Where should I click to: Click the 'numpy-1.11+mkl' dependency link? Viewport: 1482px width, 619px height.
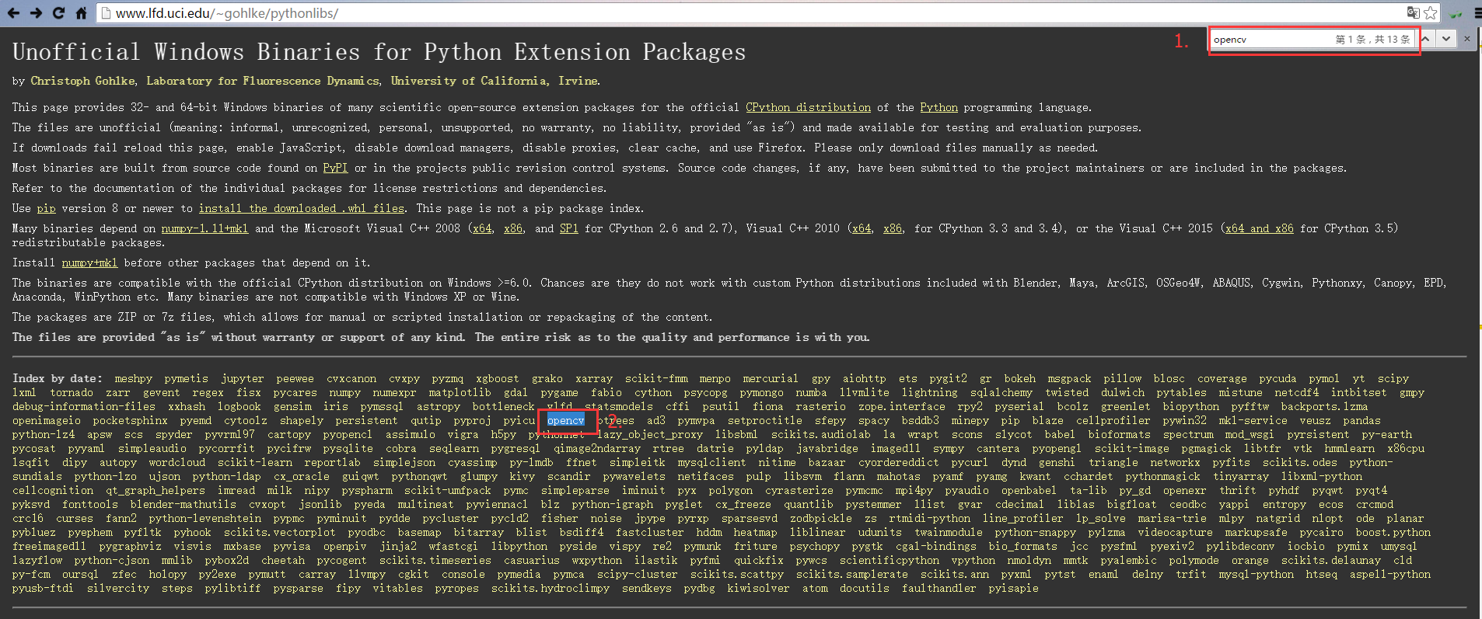[204, 228]
